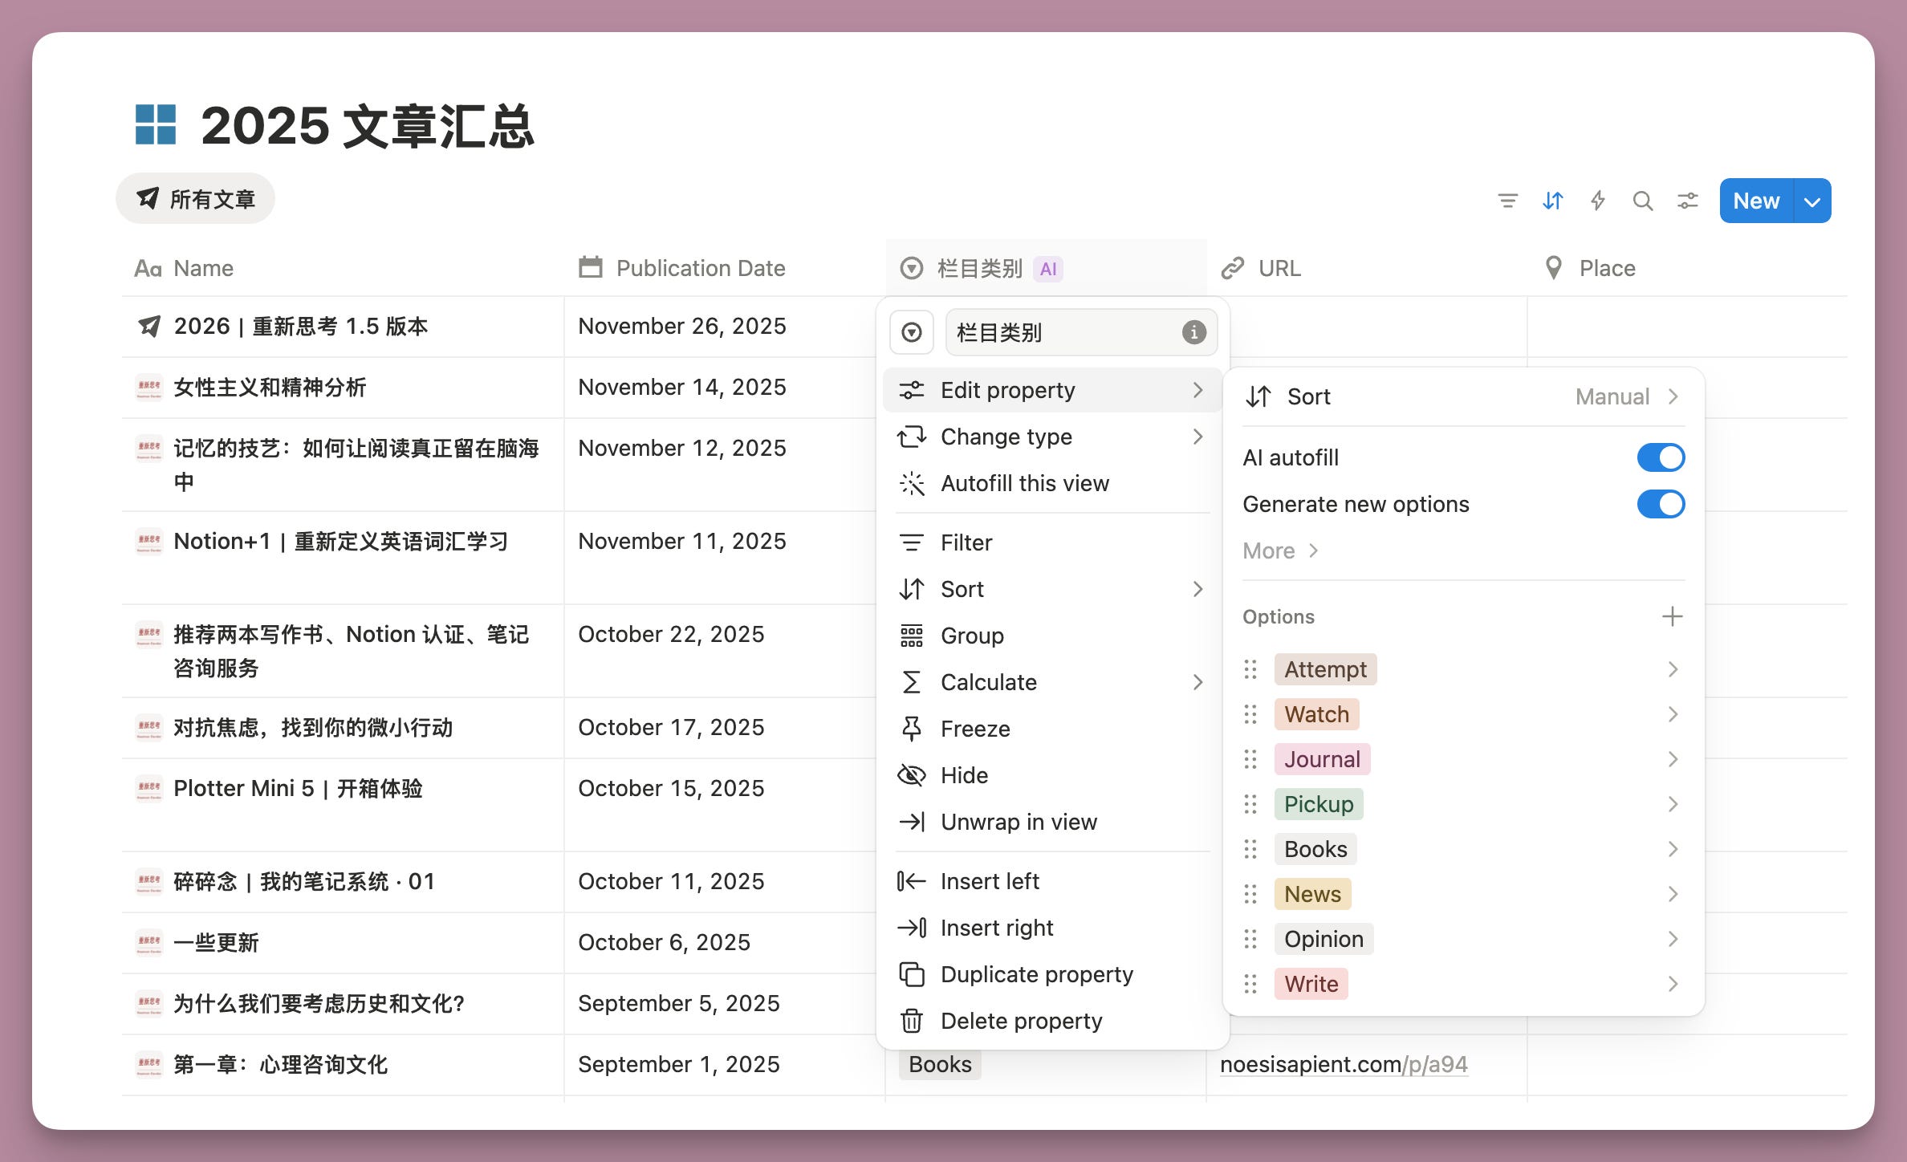Open the noesisapient.com/p/a94 link
Image resolution: width=1907 pixels, height=1162 pixels.
coord(1343,1064)
